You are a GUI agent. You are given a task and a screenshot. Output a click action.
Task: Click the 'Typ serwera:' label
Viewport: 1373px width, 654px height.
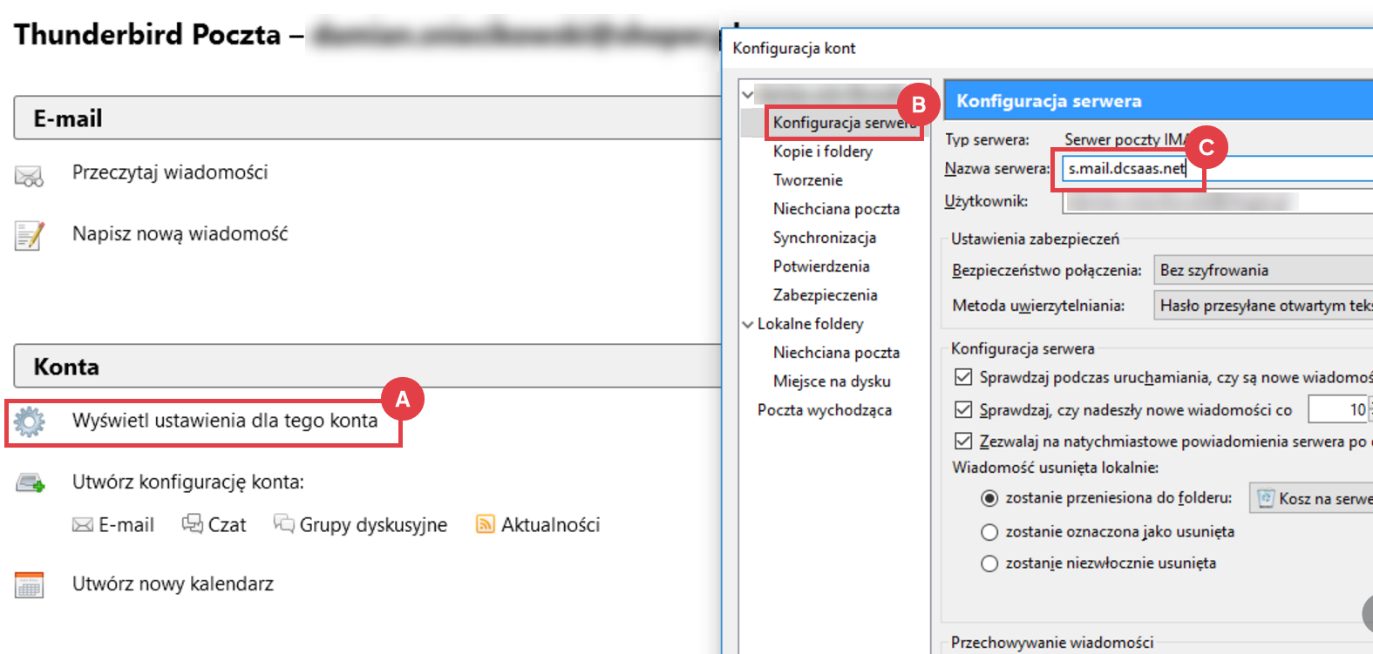pos(987,139)
